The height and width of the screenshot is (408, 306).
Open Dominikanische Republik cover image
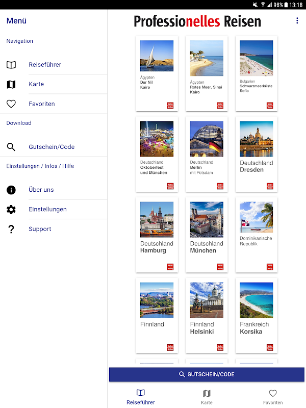(x=257, y=217)
